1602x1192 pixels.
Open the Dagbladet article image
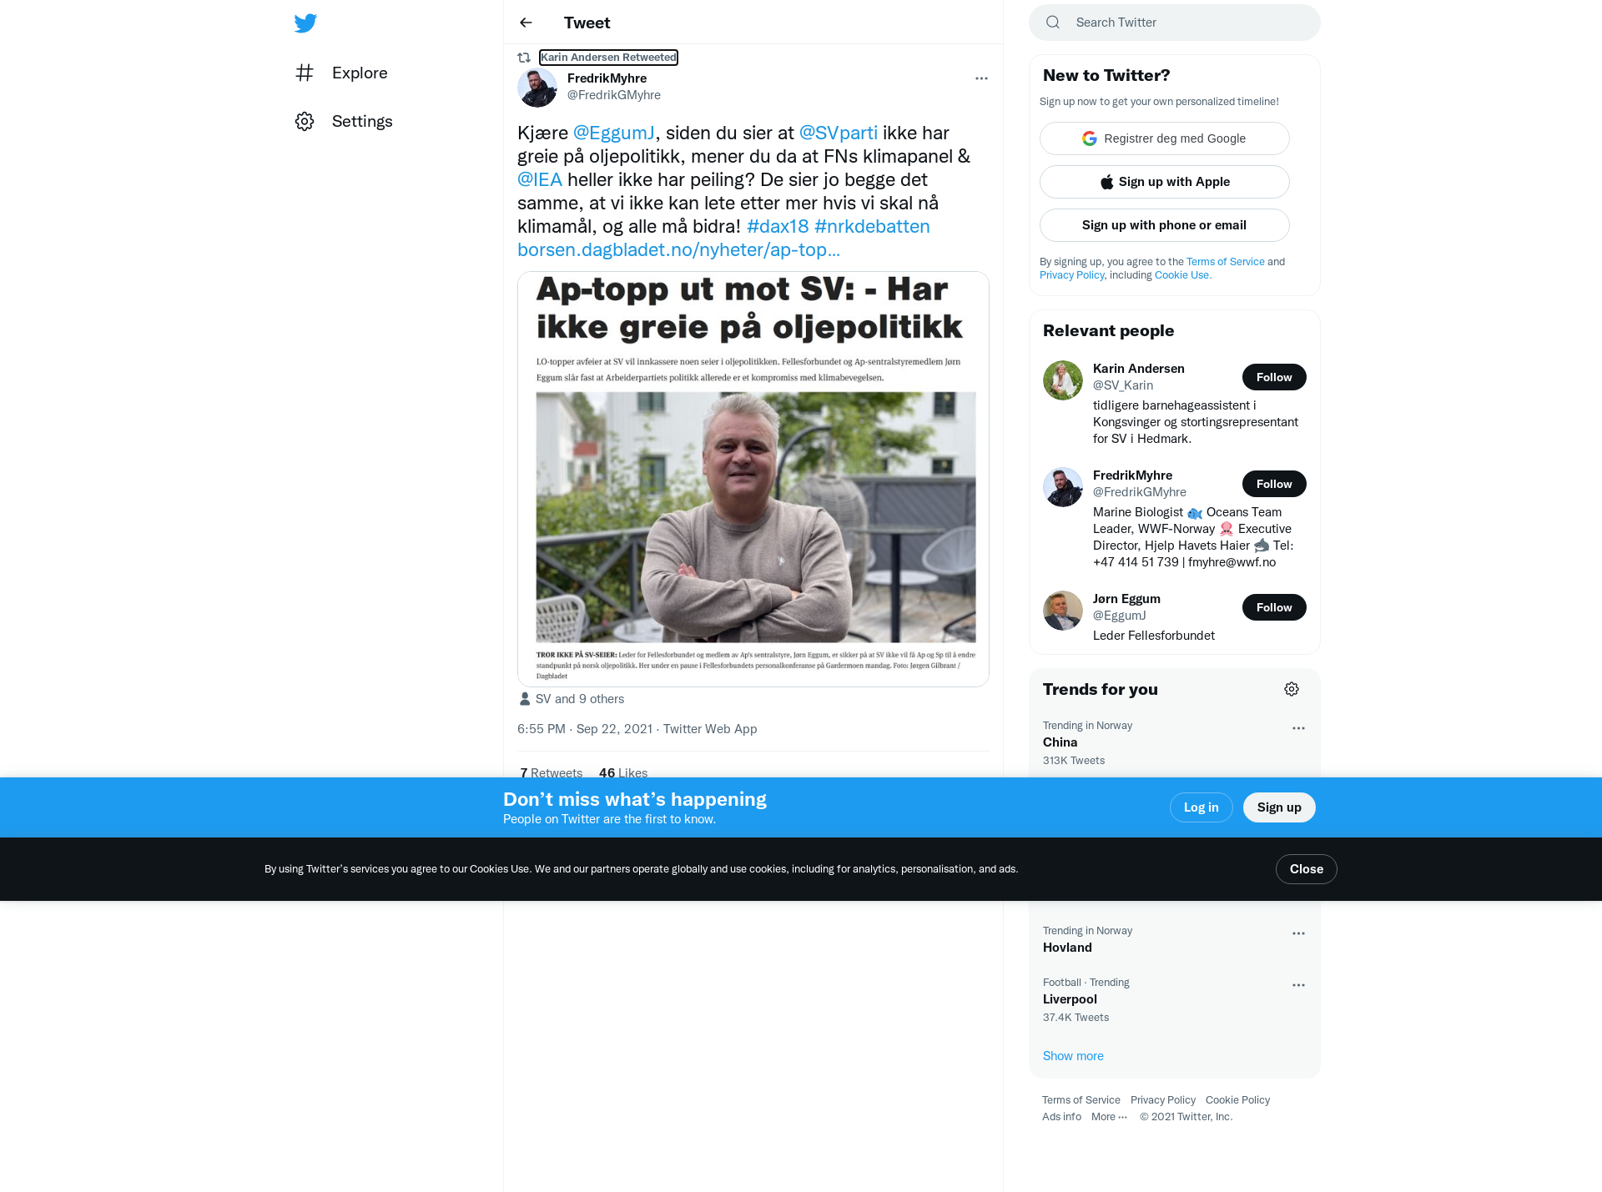click(x=753, y=479)
